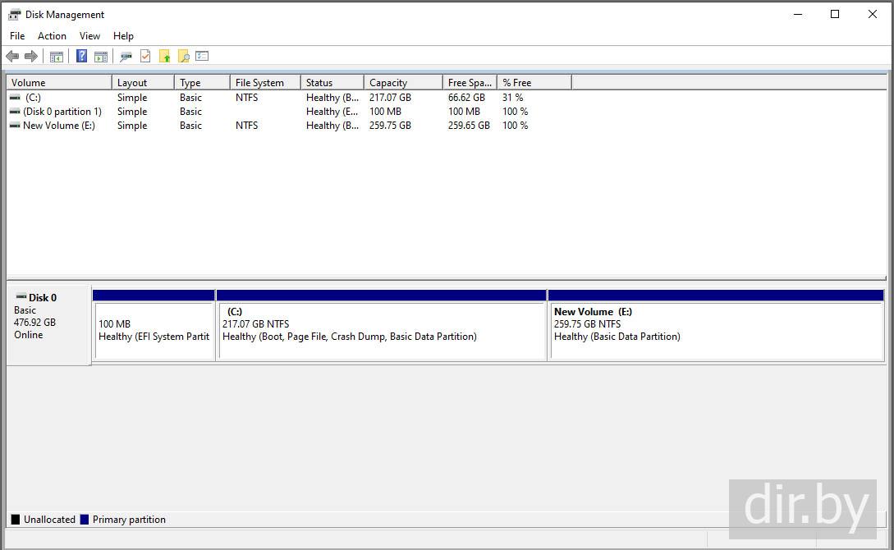The height and width of the screenshot is (550, 894).
Task: Click the document with checkmark toolbar icon
Action: pyautogui.click(x=145, y=57)
